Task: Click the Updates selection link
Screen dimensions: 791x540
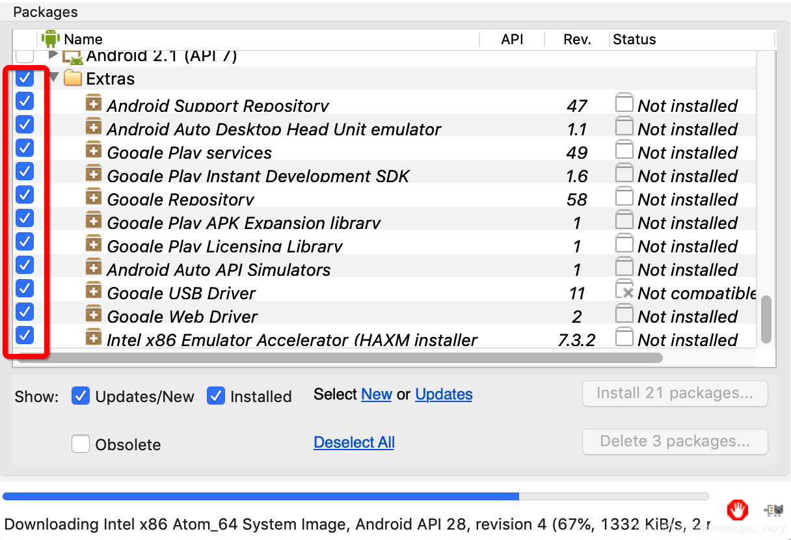Action: click(x=444, y=394)
